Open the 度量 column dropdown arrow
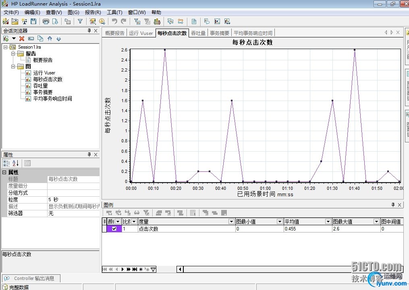The image size is (409, 290). pos(231,222)
